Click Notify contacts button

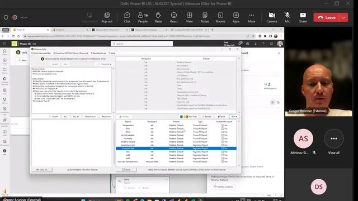(223, 186)
